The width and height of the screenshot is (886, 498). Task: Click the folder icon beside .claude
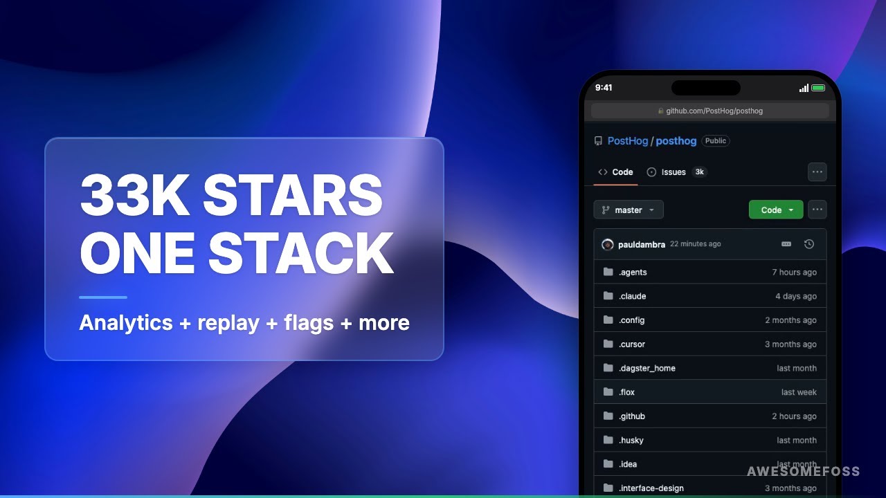point(608,296)
